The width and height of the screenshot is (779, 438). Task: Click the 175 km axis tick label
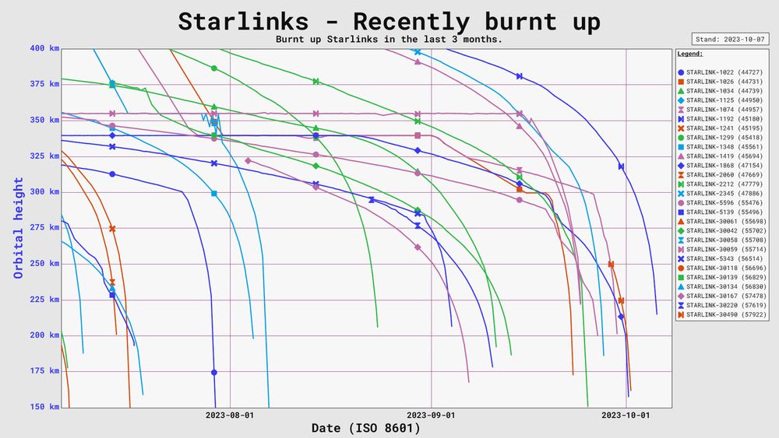point(44,371)
